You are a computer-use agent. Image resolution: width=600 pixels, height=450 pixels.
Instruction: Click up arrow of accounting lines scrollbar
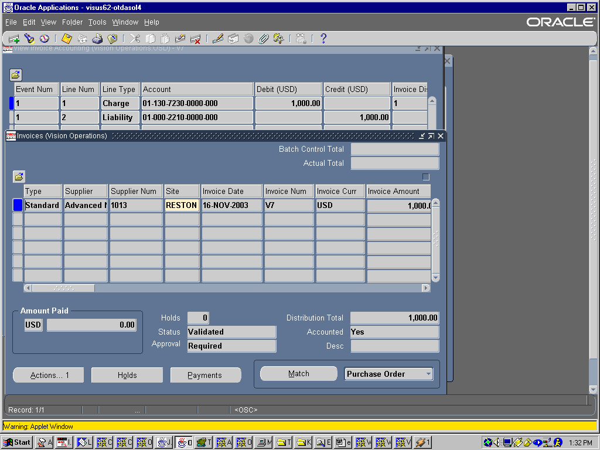point(432,101)
